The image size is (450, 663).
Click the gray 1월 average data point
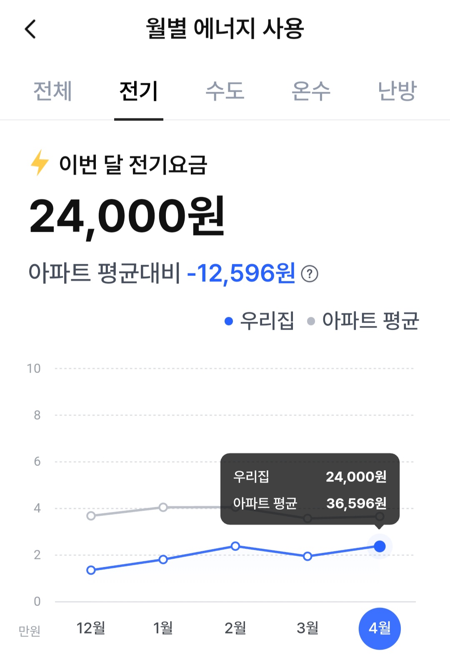pos(163,507)
